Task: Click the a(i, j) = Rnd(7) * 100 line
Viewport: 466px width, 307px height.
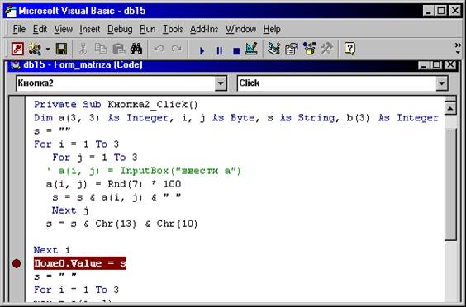Action: pos(113,184)
